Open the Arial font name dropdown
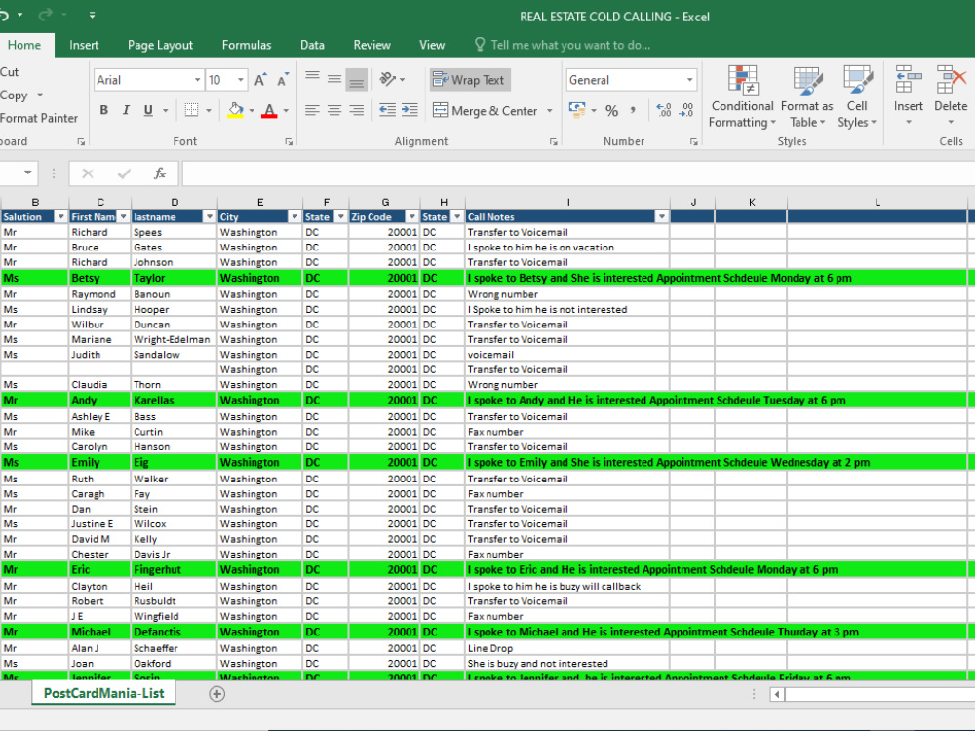Image resolution: width=975 pixels, height=731 pixels. point(197,80)
